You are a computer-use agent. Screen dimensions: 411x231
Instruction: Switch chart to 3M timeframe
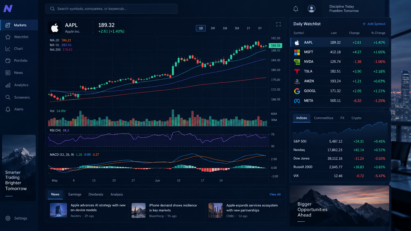pos(237,28)
